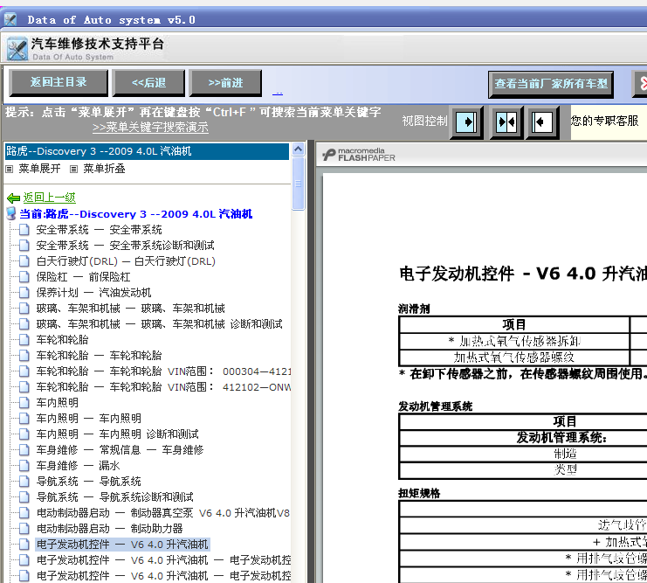
Task: Click the menu panel scrollbar thumb
Action: click(299, 184)
